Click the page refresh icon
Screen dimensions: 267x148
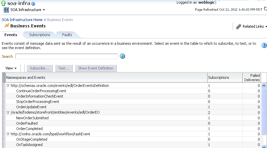[265, 9]
